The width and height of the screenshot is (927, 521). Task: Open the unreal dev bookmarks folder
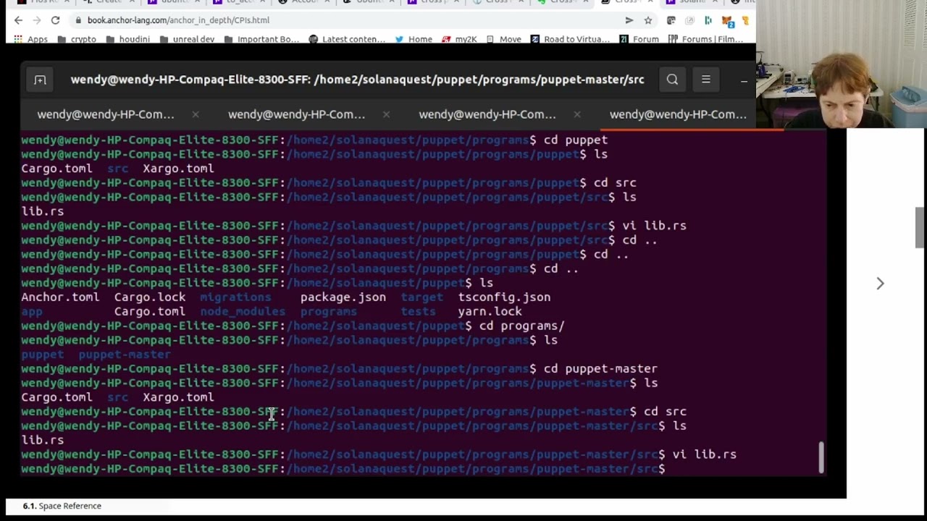(x=187, y=39)
